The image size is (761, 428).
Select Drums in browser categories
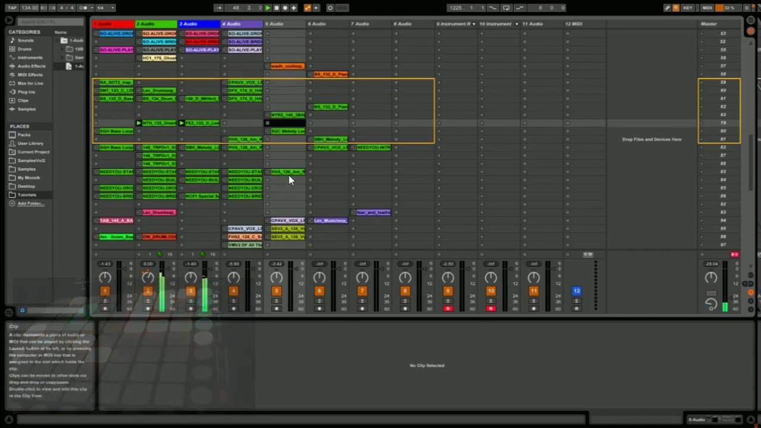click(24, 49)
